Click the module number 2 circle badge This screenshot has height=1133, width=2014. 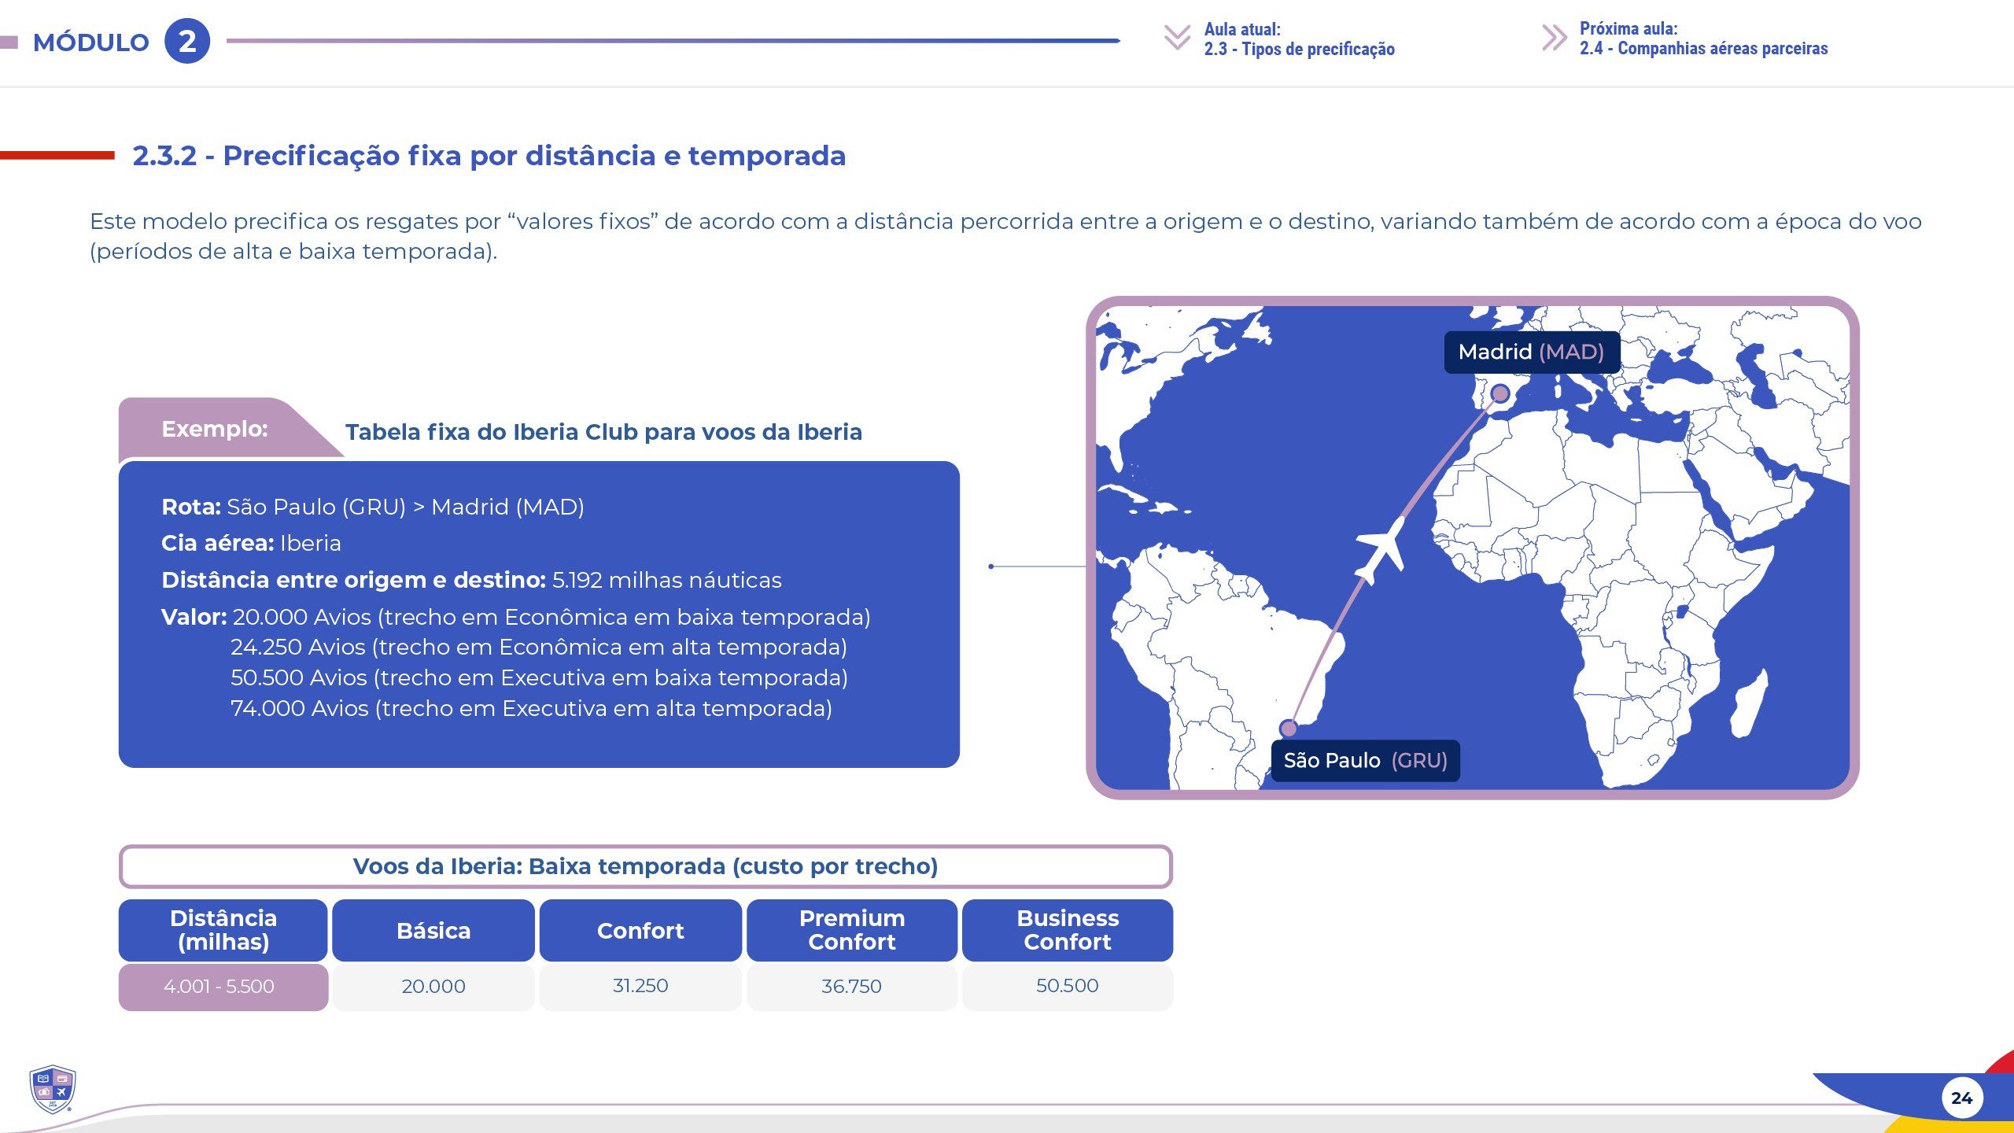pyautogui.click(x=187, y=41)
